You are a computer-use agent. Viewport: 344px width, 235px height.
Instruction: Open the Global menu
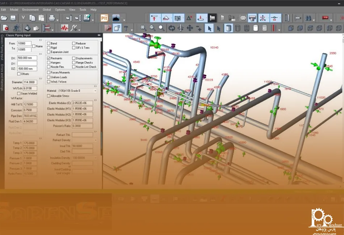[47, 10]
